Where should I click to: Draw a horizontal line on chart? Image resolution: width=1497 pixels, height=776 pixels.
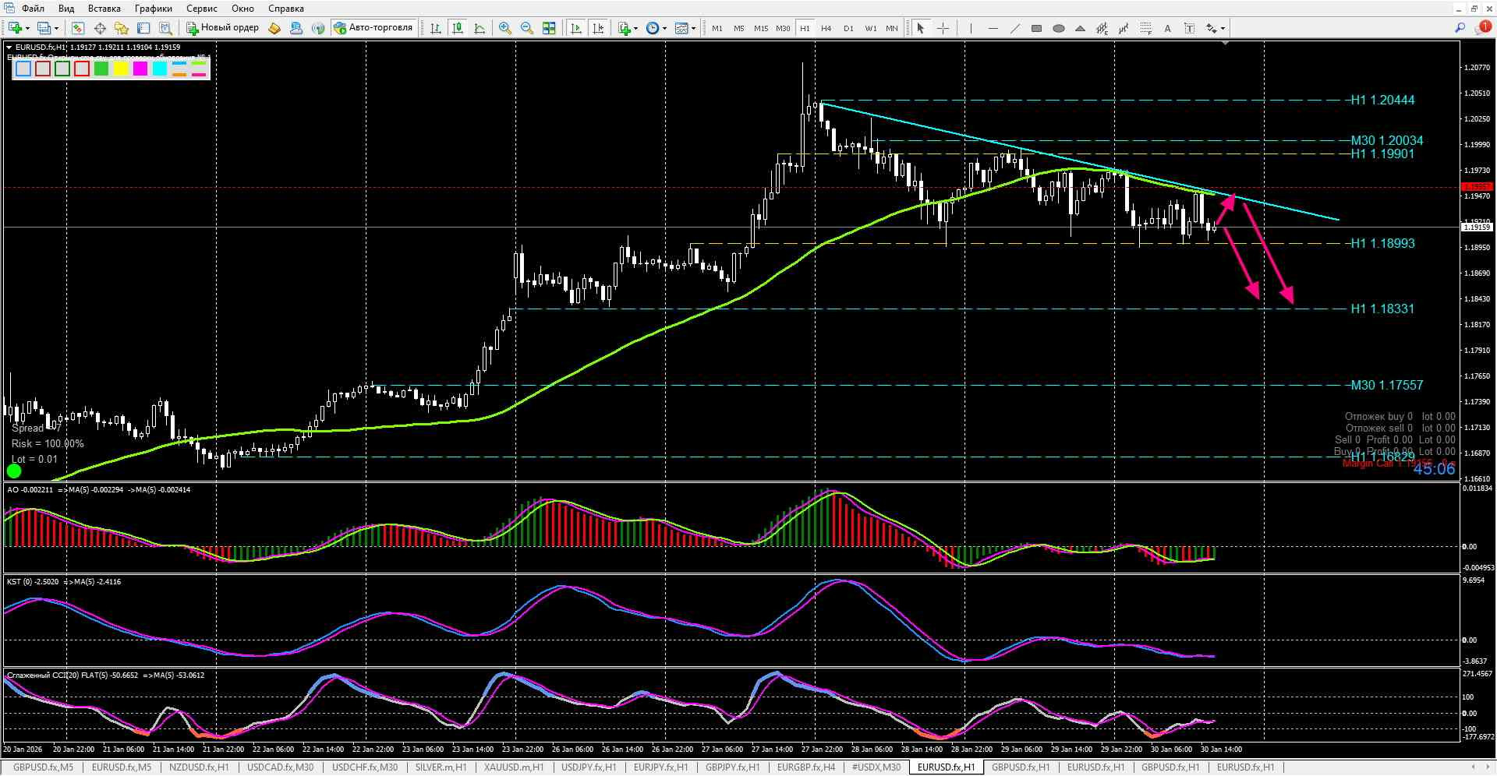click(993, 28)
